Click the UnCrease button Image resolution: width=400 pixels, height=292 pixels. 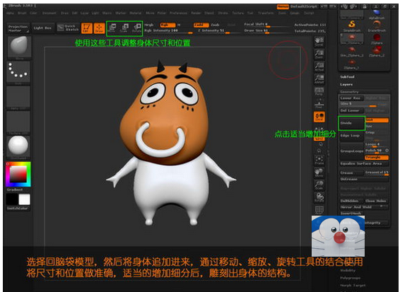tap(364, 179)
